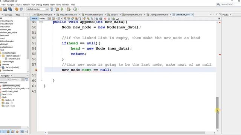Open the default config dropdown
Image resolution: width=241 pixels, height=135 pixels.
(37, 9)
